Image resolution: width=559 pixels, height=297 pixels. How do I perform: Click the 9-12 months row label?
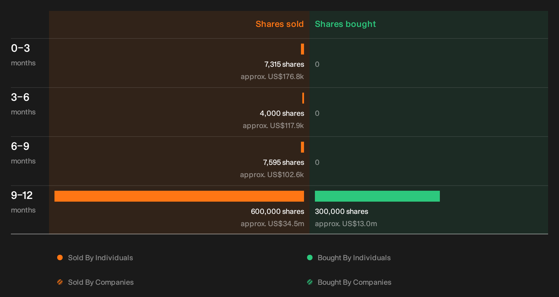pos(23,202)
